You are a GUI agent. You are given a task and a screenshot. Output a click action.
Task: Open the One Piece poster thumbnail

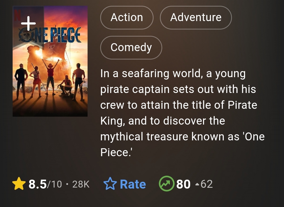point(50,79)
